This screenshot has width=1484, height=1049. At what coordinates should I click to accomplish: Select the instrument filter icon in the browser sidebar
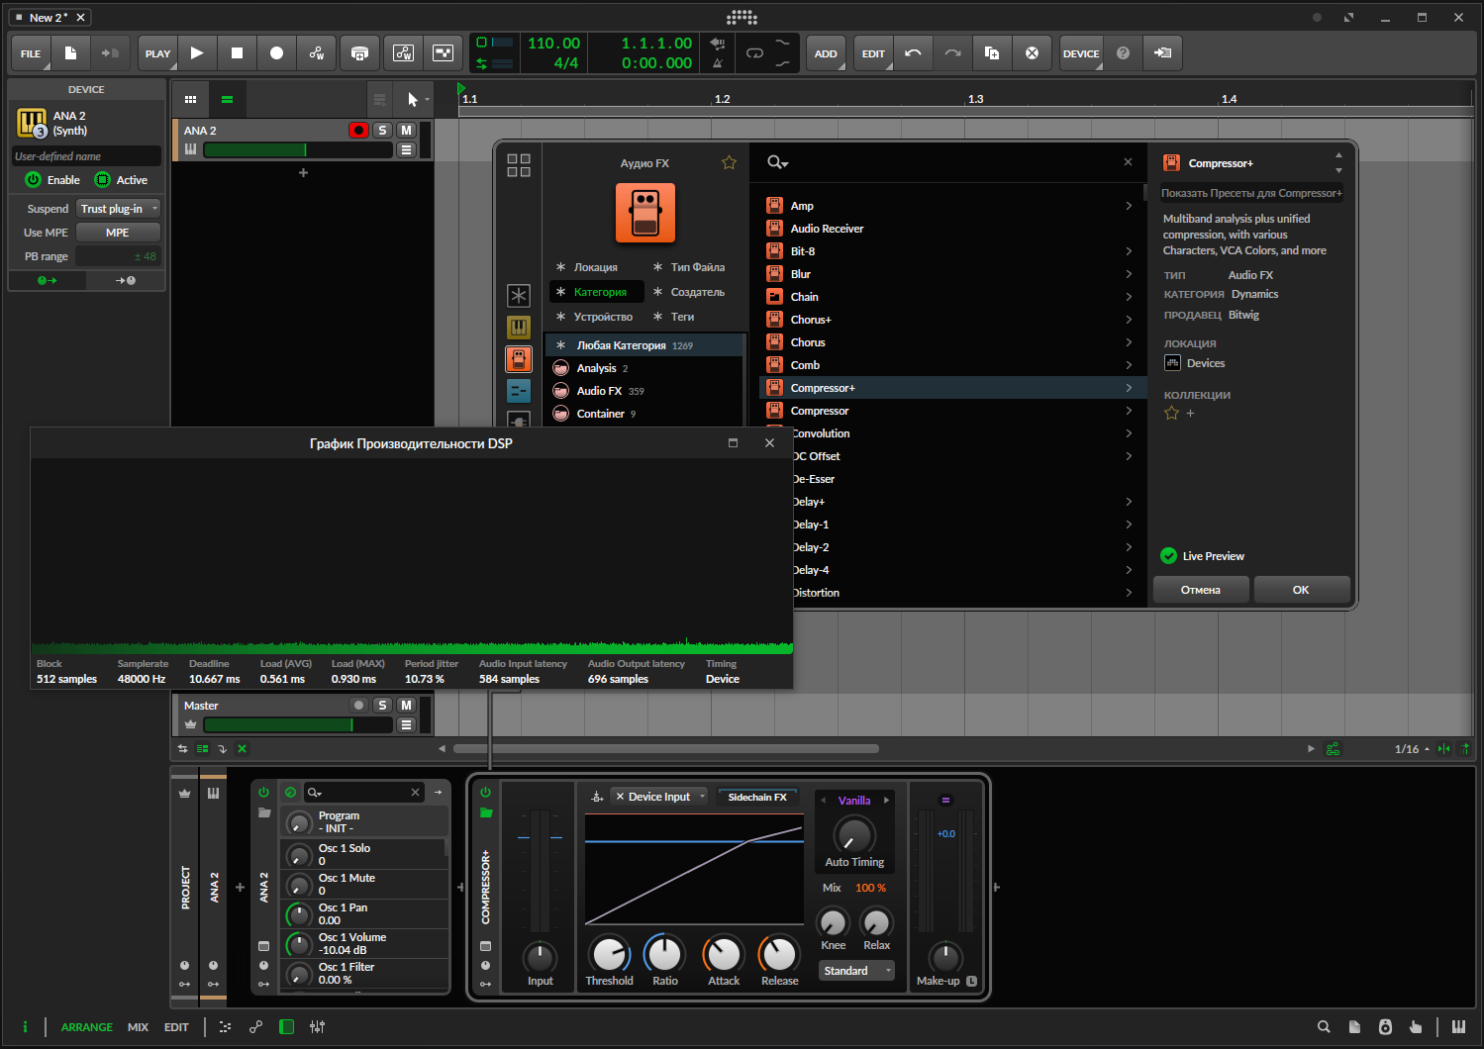pyautogui.click(x=519, y=328)
